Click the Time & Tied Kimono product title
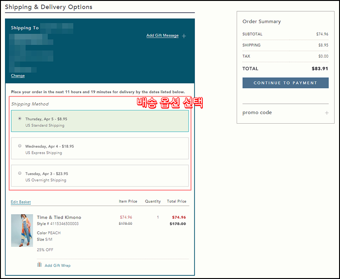 pyautogui.click(x=59, y=217)
